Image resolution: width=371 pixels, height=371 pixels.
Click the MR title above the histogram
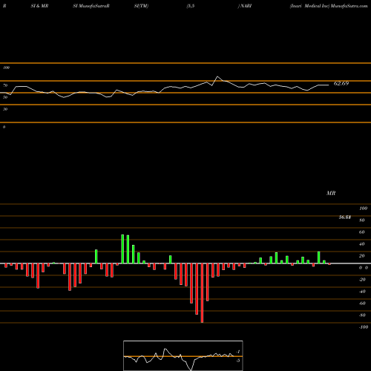[331, 193]
